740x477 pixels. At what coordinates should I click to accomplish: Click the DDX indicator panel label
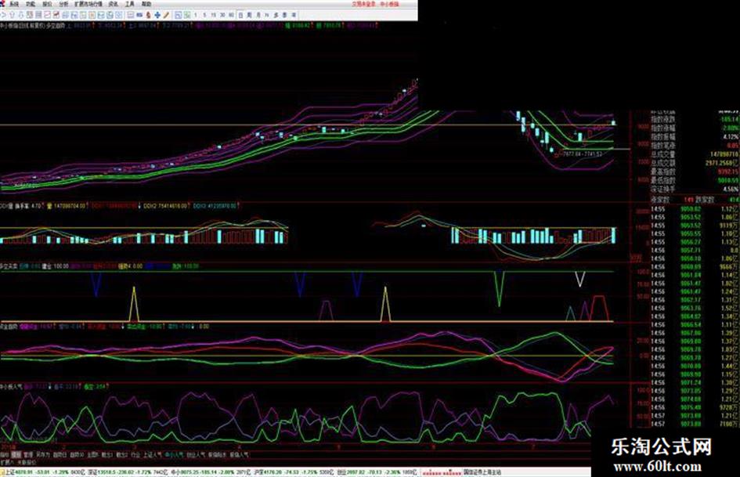(6, 206)
